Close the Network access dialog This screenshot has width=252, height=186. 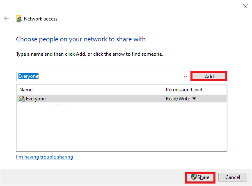point(245,6)
